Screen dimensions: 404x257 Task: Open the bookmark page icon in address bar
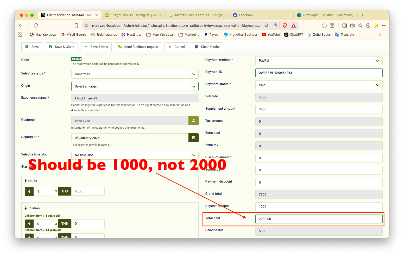(76, 26)
